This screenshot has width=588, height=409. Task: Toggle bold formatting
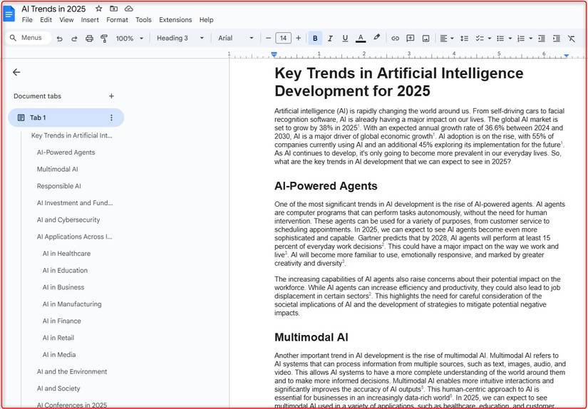point(315,38)
